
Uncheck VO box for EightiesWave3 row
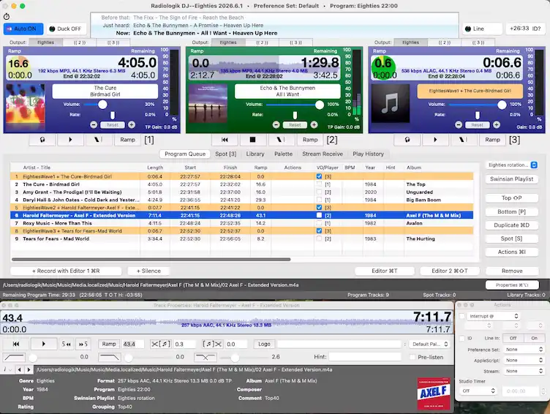point(319,231)
